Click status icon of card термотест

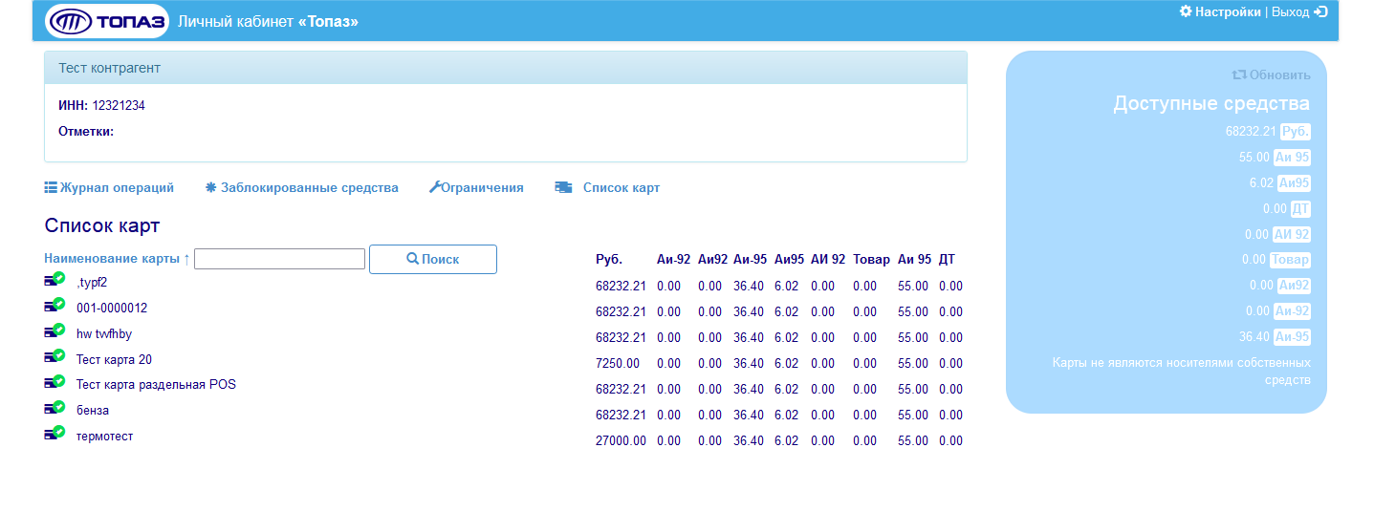pyautogui.click(x=55, y=433)
